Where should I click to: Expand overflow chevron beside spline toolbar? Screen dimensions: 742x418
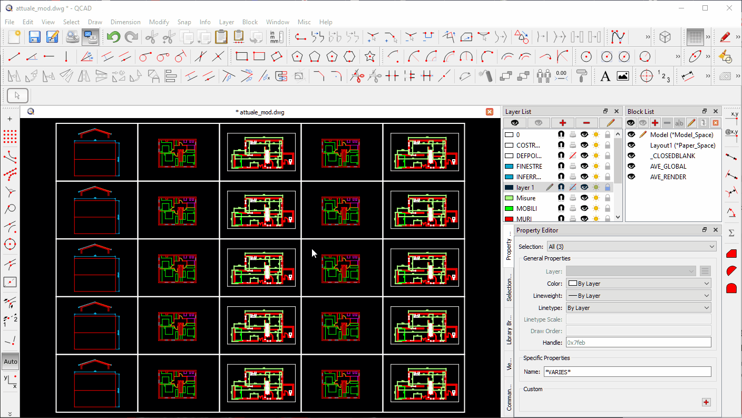648,37
